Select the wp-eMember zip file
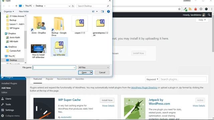Image resolution: width=214 pixels, height=120 pixels. click(59, 47)
